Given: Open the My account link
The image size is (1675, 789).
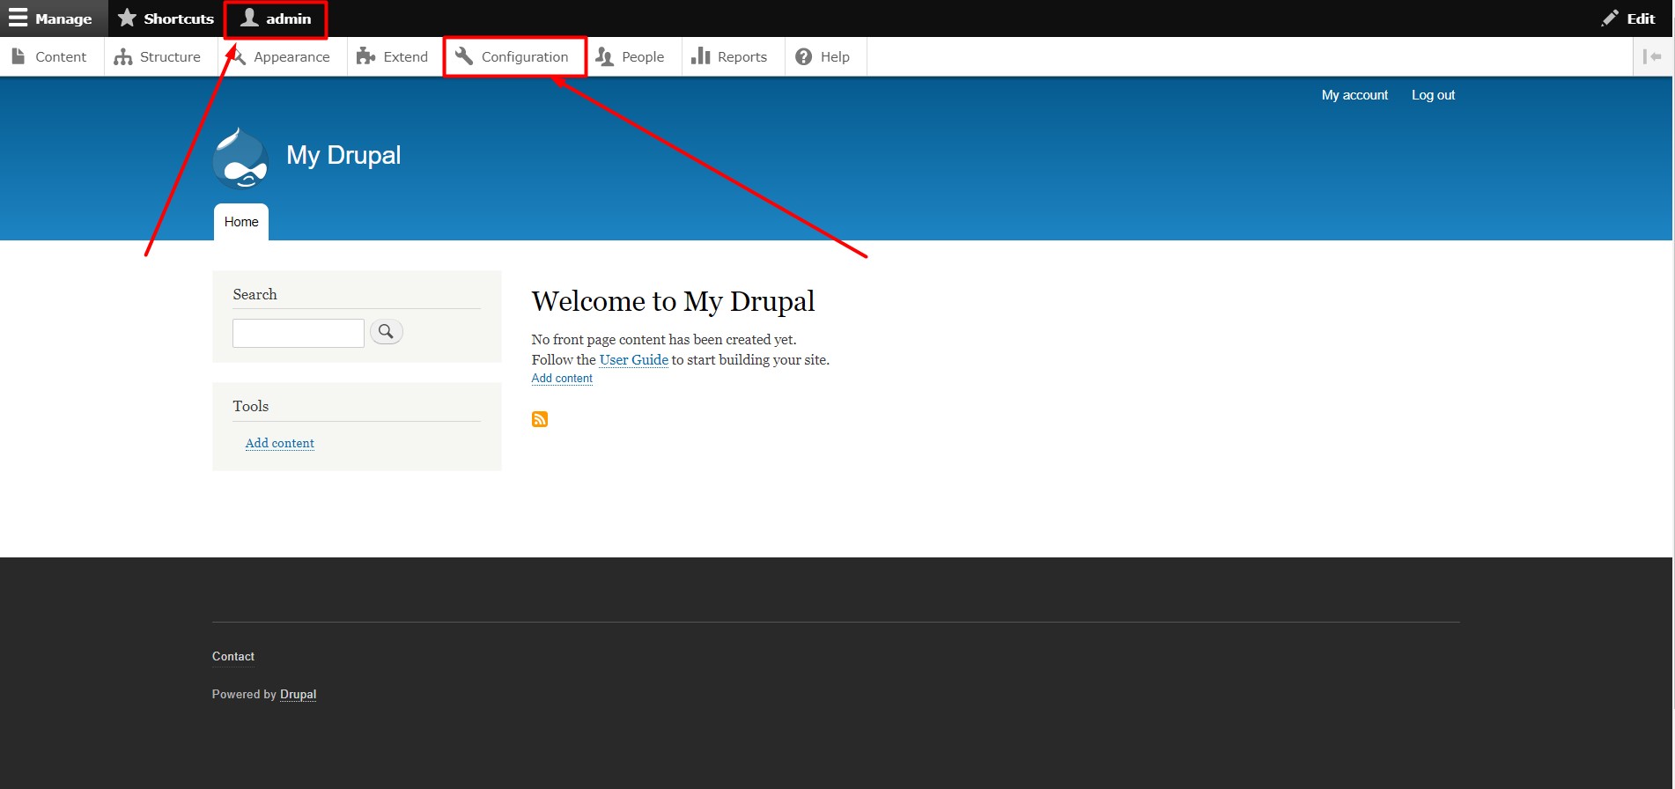Looking at the screenshot, I should 1354,95.
